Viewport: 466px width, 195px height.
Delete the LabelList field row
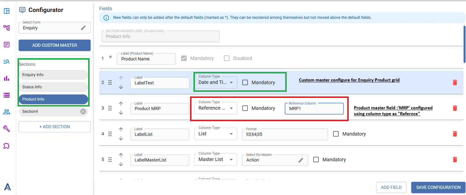click(455, 134)
